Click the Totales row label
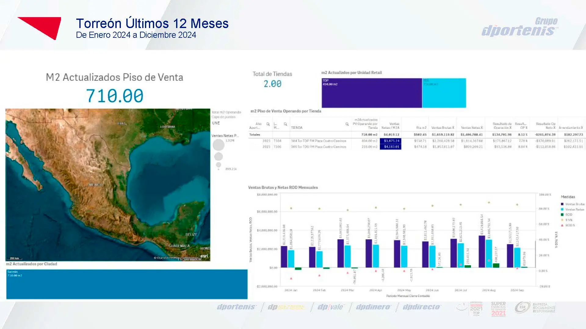 [x=255, y=134]
